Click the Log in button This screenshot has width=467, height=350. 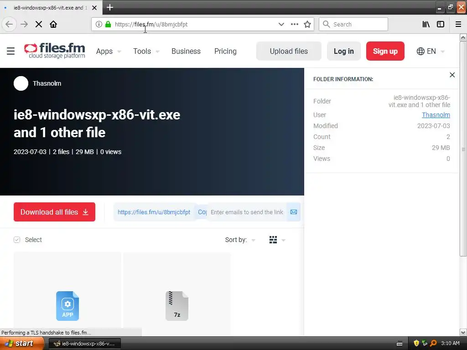click(x=344, y=51)
